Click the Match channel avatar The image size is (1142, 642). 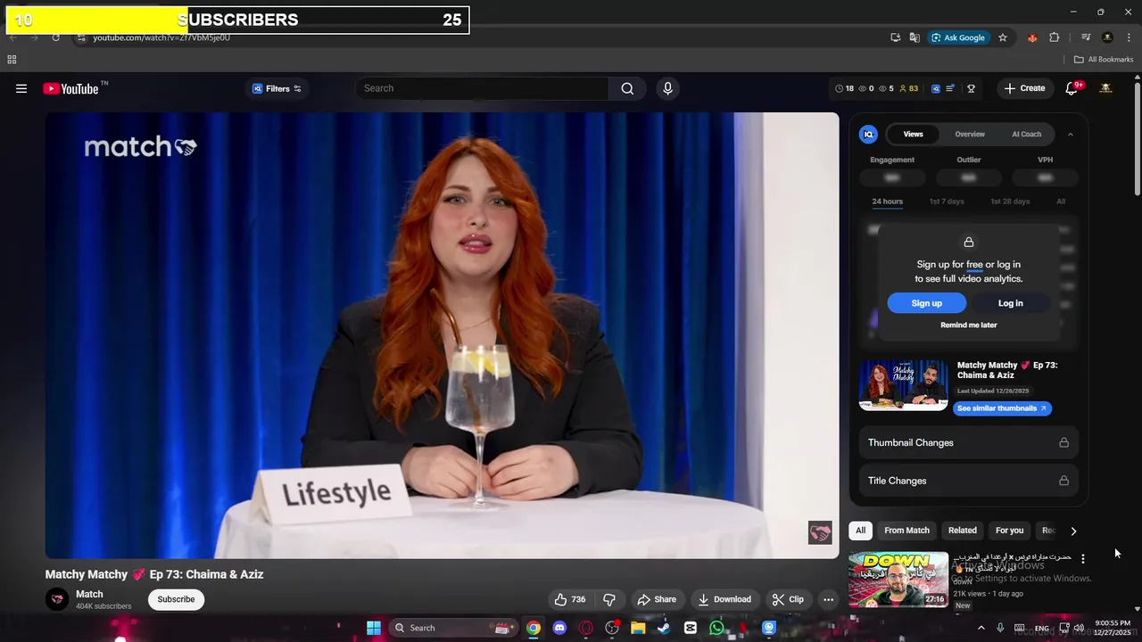[x=57, y=599]
